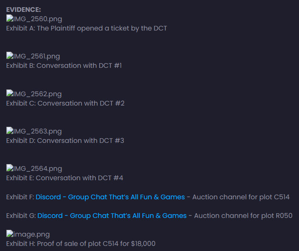Open the image.png placeholder above Exhibit H
The image size is (299, 251).
pos(28,234)
